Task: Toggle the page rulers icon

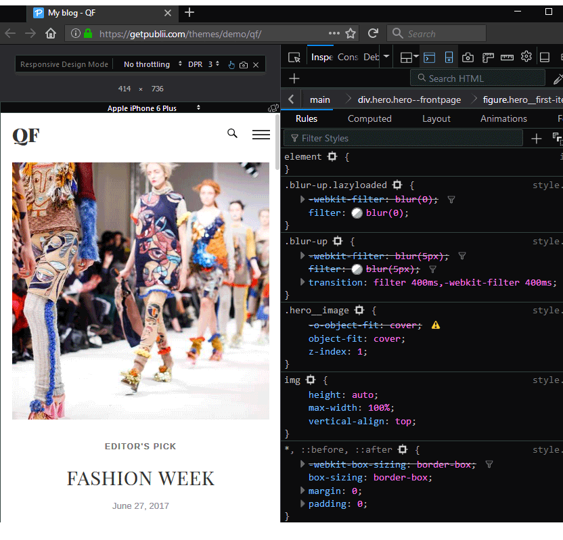Action: pos(487,57)
